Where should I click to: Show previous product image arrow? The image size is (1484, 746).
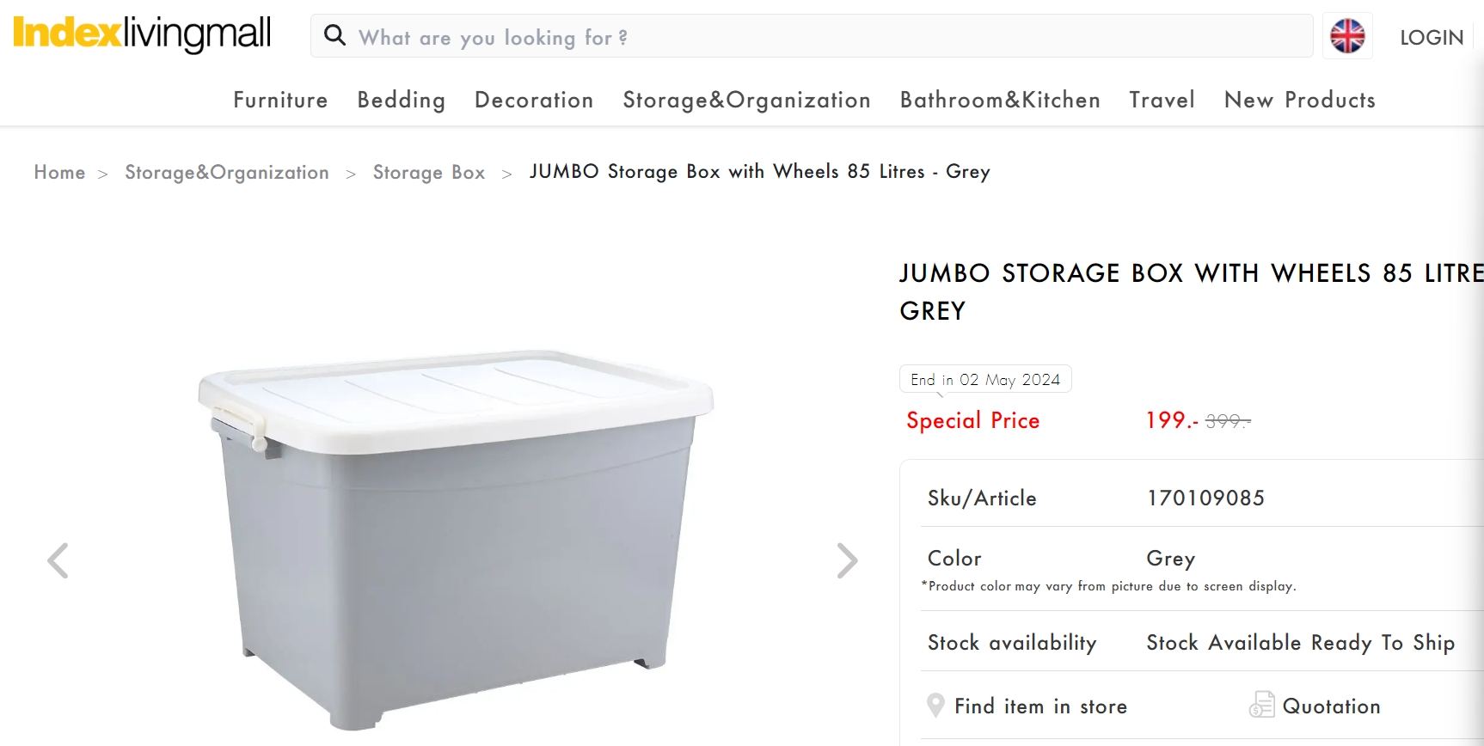coord(58,561)
